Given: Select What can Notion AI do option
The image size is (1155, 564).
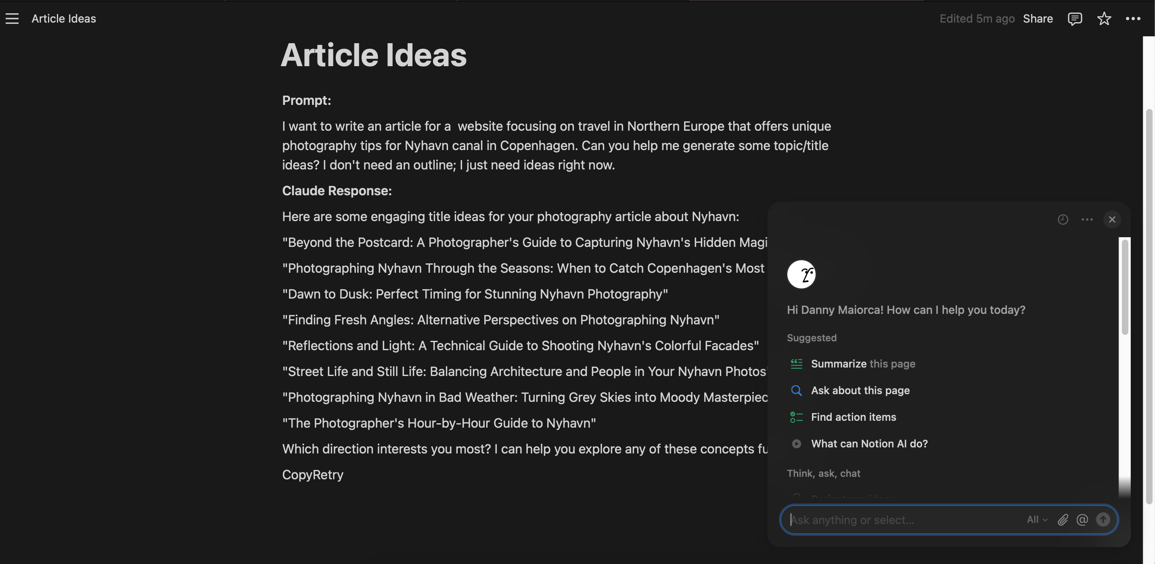Looking at the screenshot, I should click(869, 443).
